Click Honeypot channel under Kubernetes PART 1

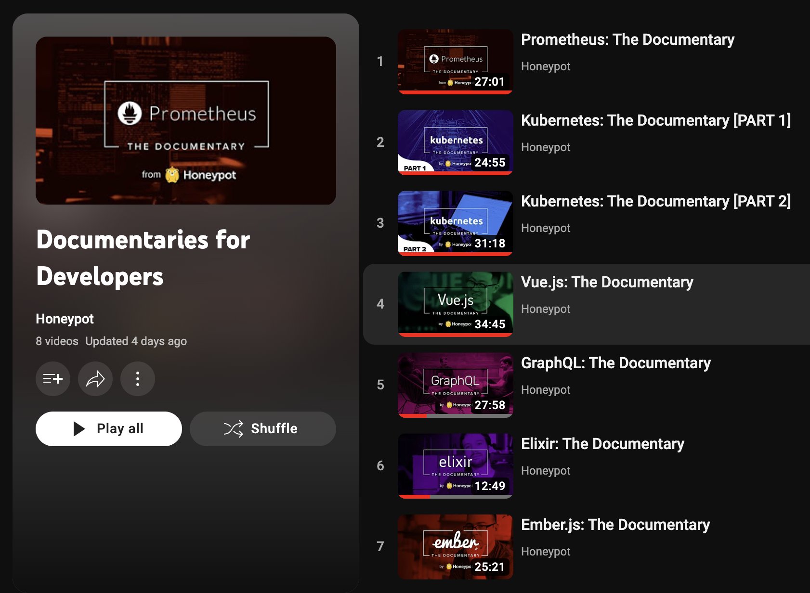point(546,147)
